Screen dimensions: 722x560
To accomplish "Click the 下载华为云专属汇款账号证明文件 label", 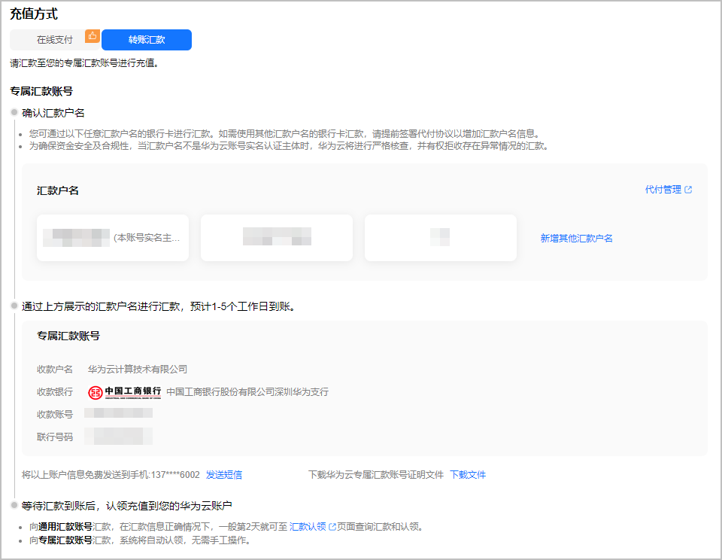I will pos(376,475).
